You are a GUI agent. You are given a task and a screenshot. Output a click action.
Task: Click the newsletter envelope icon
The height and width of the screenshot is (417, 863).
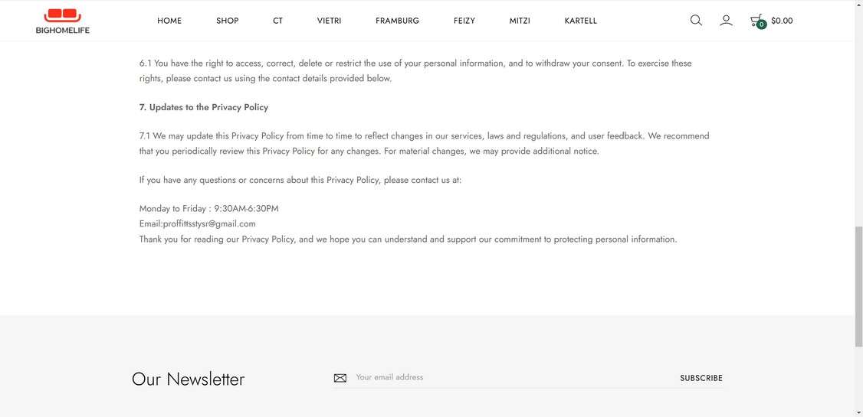(340, 378)
